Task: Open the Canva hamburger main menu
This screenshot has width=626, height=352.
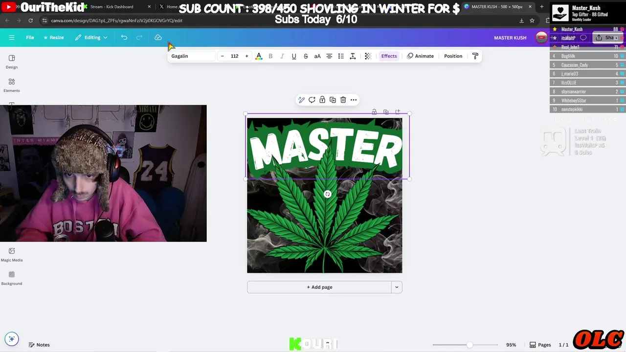Action: tap(12, 38)
